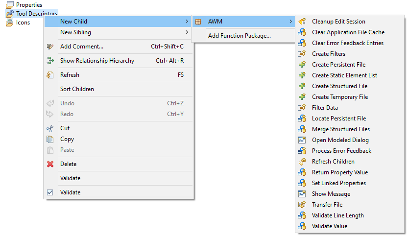Screen dimensions: 408x237
Task: Click the Create Filters icon
Action: click(302, 54)
